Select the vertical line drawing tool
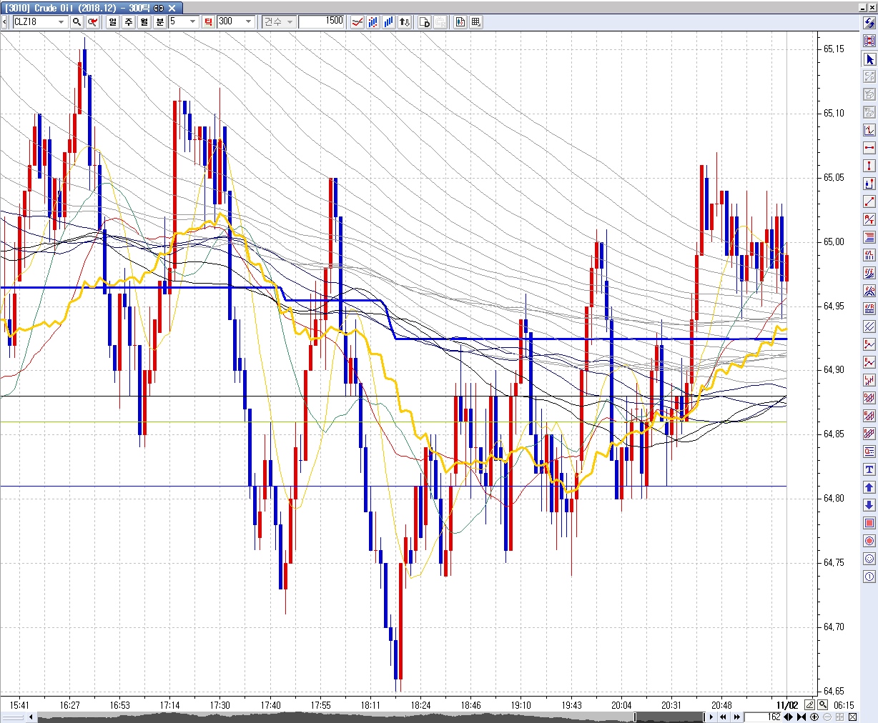This screenshot has height=723, width=878. coord(869,166)
